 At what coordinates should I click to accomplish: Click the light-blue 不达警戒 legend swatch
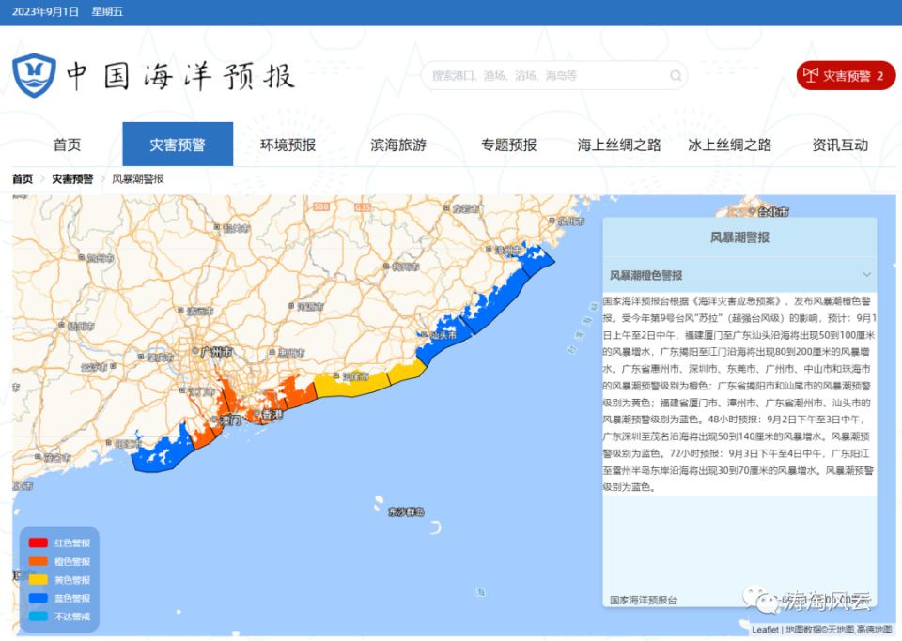38,617
